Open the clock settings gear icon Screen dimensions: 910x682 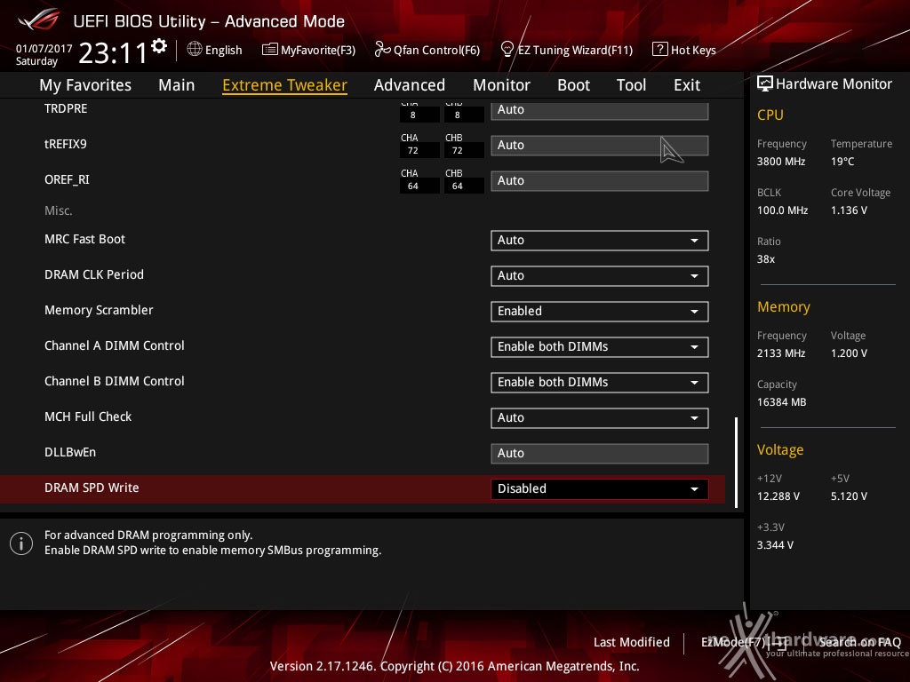[x=159, y=46]
